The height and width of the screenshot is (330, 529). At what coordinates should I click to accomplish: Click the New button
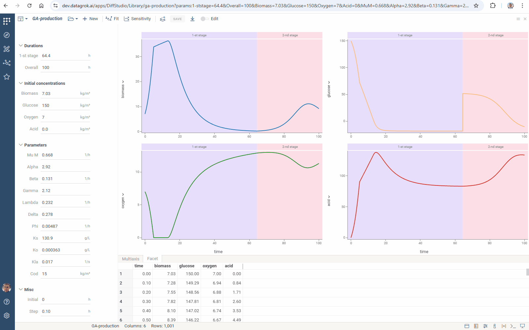tap(90, 19)
